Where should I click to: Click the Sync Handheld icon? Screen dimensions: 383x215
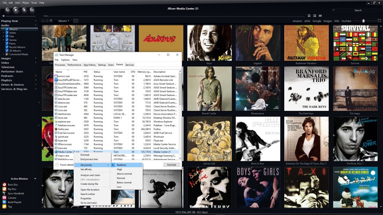(x=4, y=193)
